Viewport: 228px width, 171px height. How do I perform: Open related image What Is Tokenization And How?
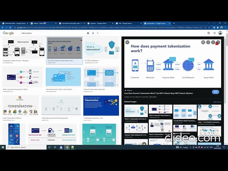click(x=136, y=111)
